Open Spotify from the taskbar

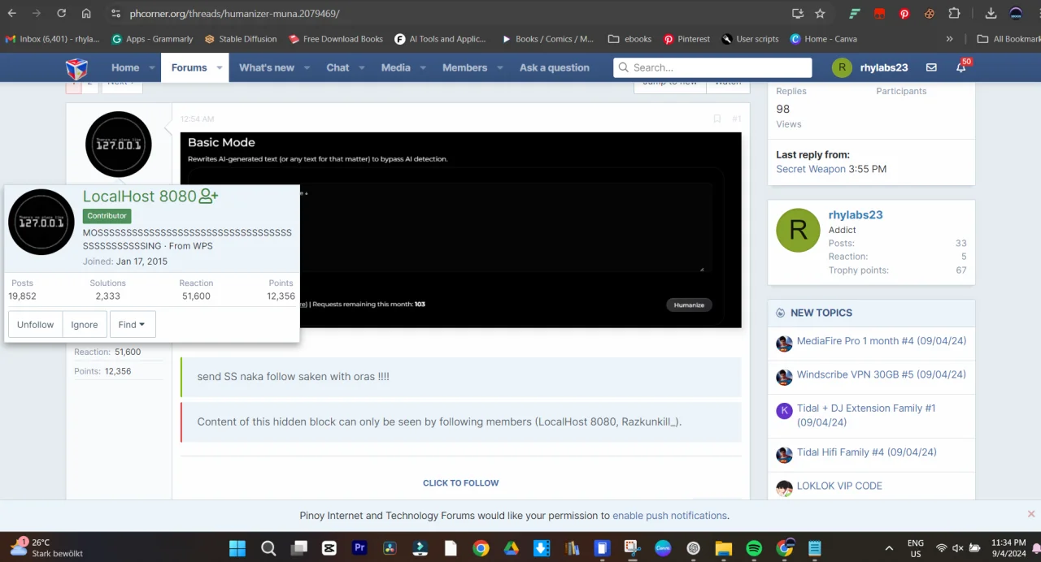tap(754, 548)
